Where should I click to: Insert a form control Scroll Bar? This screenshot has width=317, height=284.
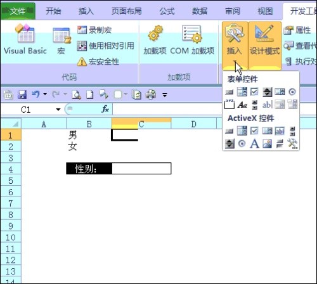pyautogui.click(x=255, y=105)
